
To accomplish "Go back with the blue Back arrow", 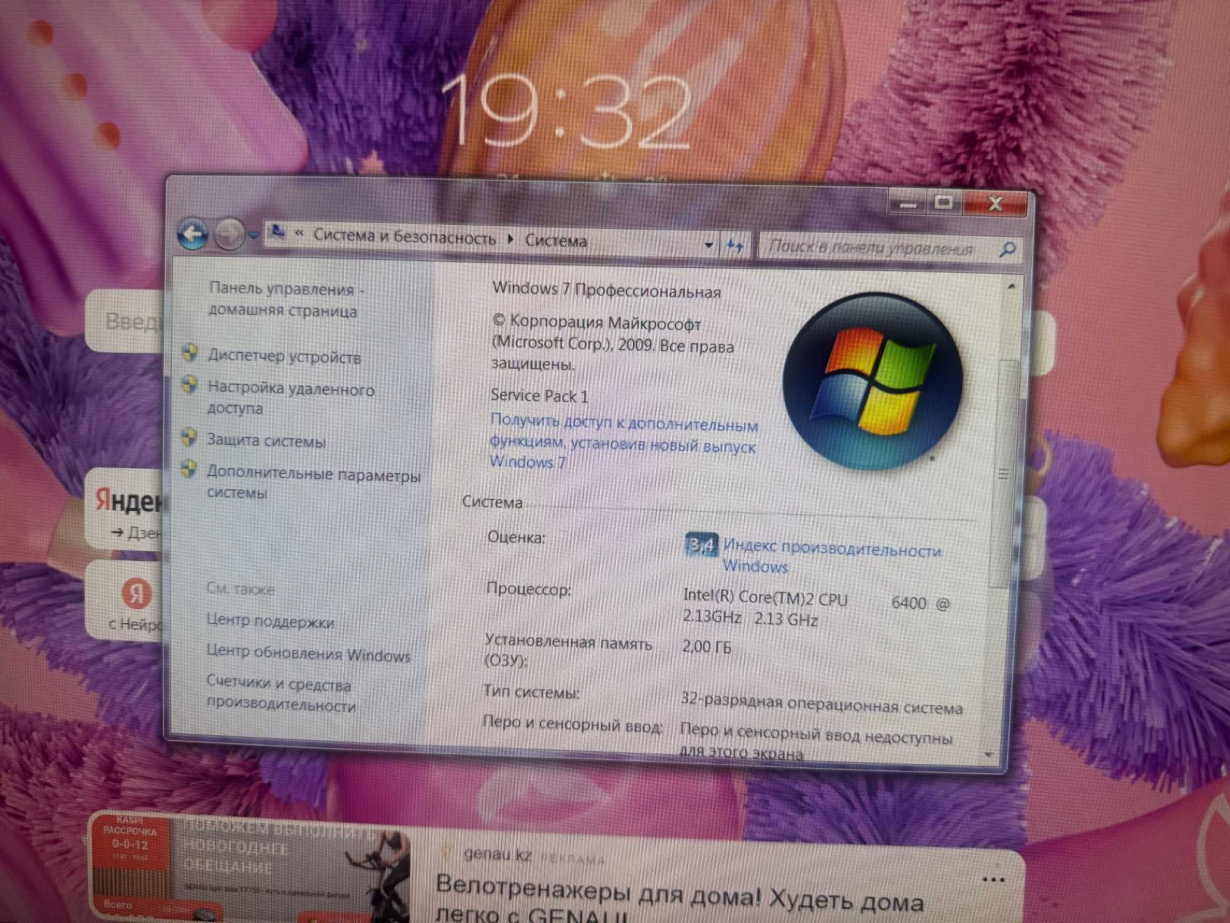I will 192,234.
